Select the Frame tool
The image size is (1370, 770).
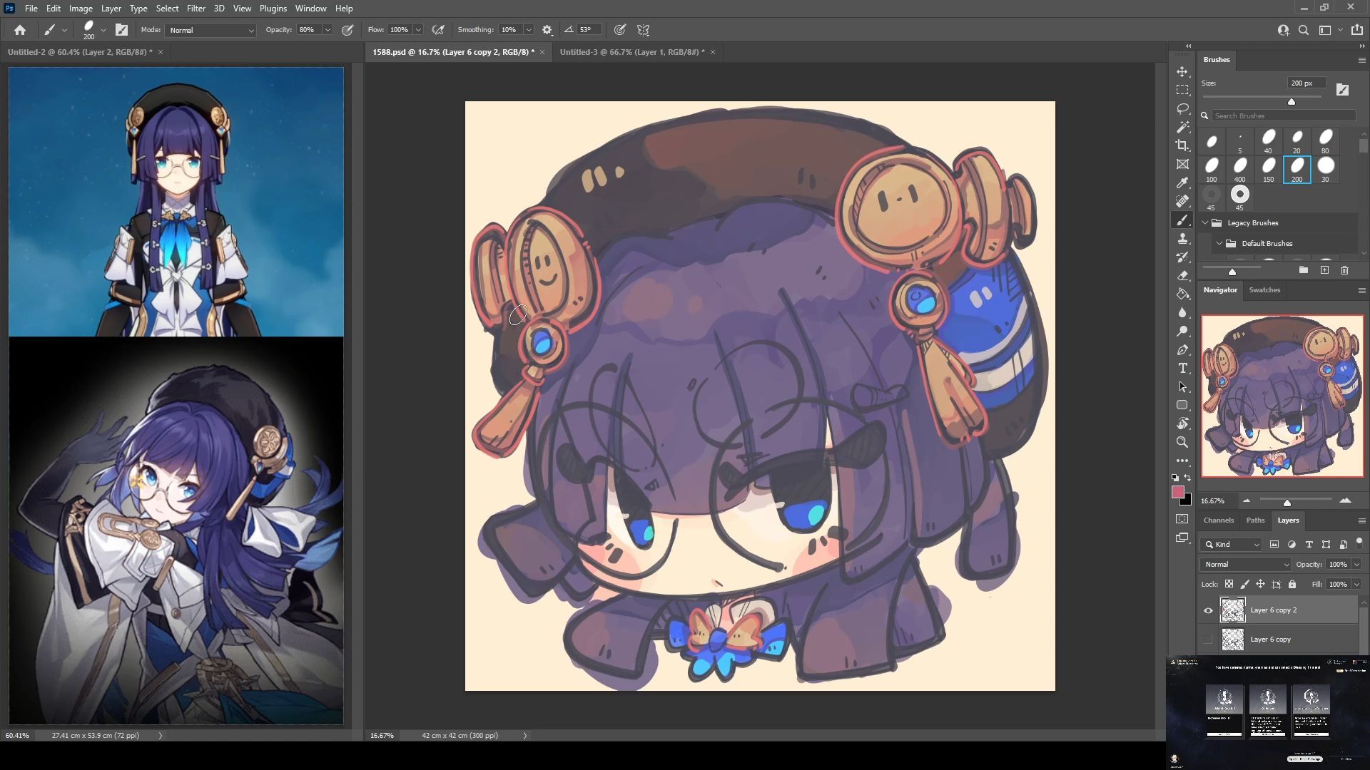click(1182, 165)
